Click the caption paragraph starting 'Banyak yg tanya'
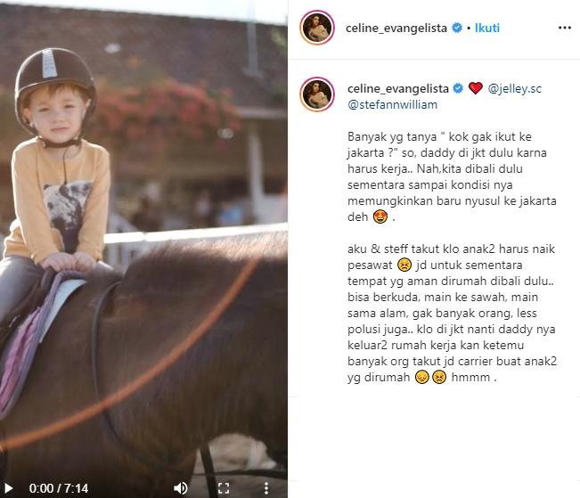Screen dimensions: 580x498 tap(452, 177)
